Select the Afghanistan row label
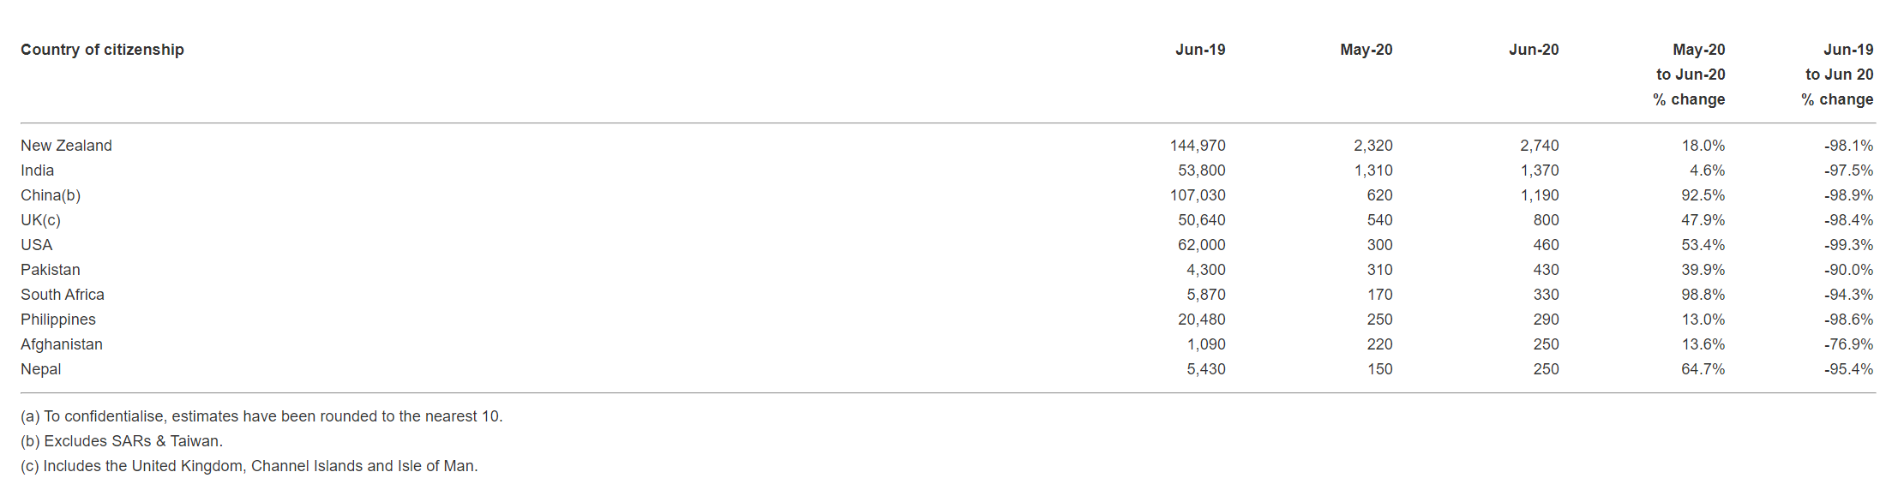 (62, 344)
